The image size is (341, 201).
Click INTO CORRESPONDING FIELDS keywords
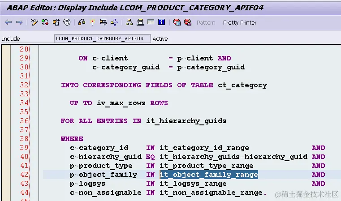coord(117,85)
